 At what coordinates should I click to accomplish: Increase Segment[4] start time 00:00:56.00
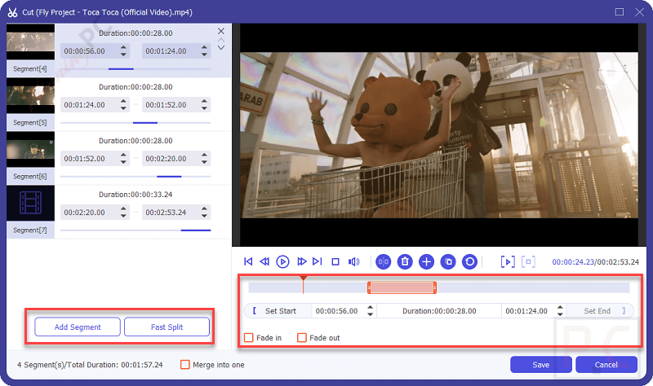coord(123,48)
